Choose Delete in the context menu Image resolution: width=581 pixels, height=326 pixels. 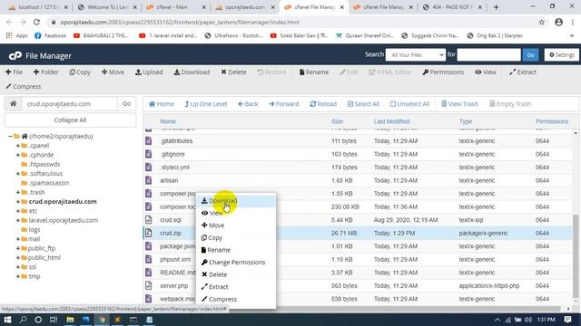(236, 274)
